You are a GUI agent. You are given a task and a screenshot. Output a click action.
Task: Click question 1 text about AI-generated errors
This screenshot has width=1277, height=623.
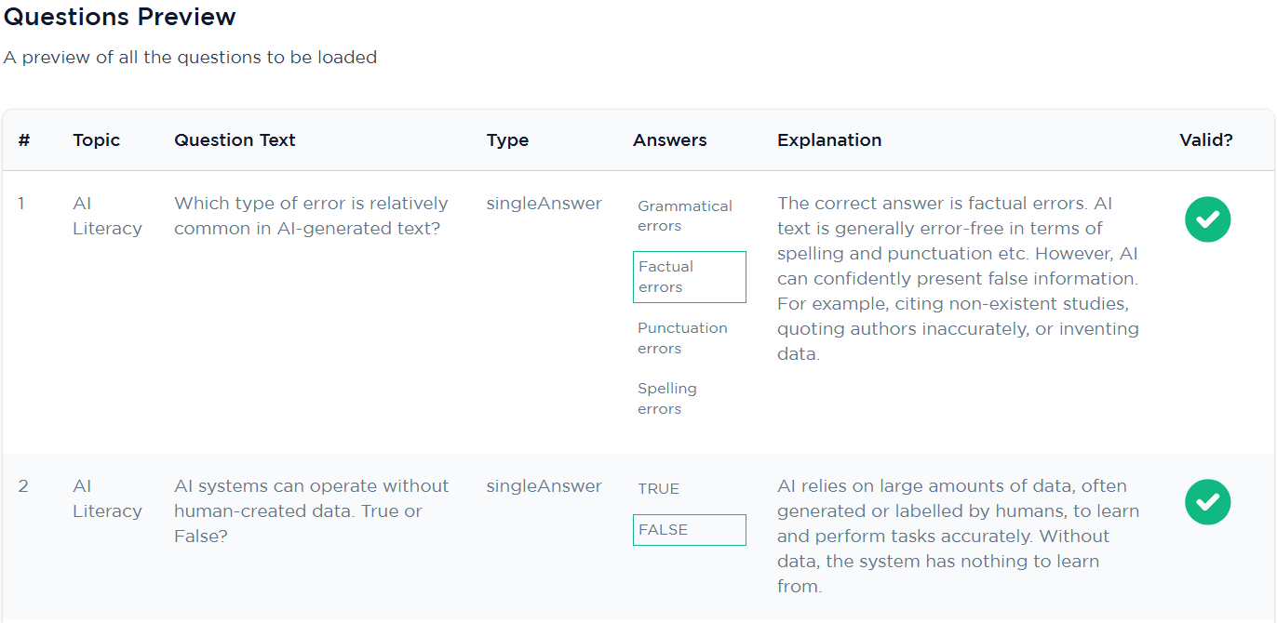click(312, 216)
